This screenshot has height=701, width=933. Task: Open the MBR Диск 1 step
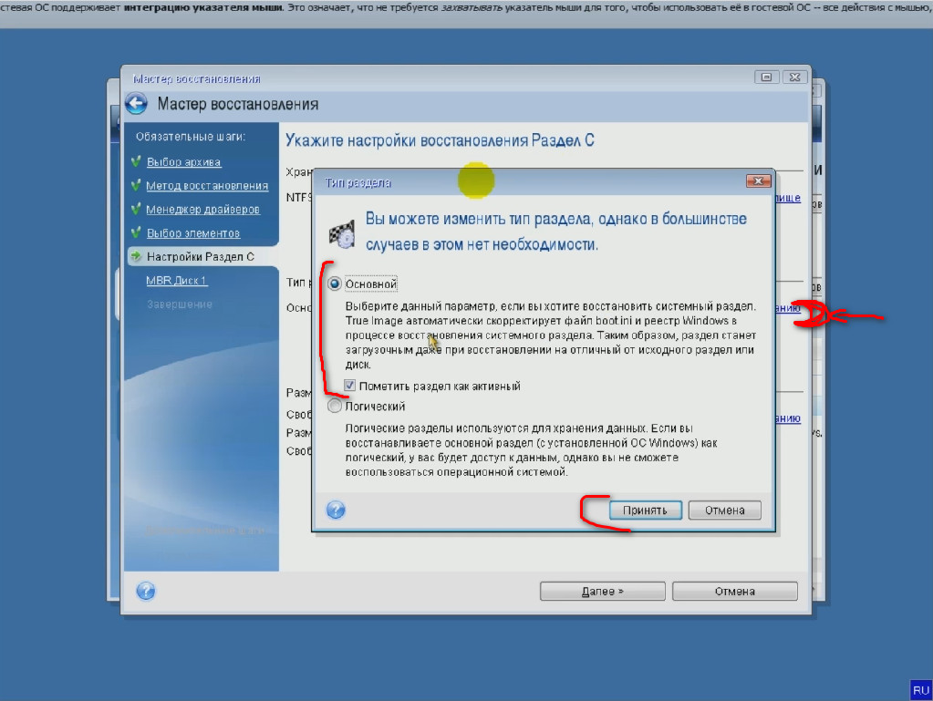pos(177,281)
